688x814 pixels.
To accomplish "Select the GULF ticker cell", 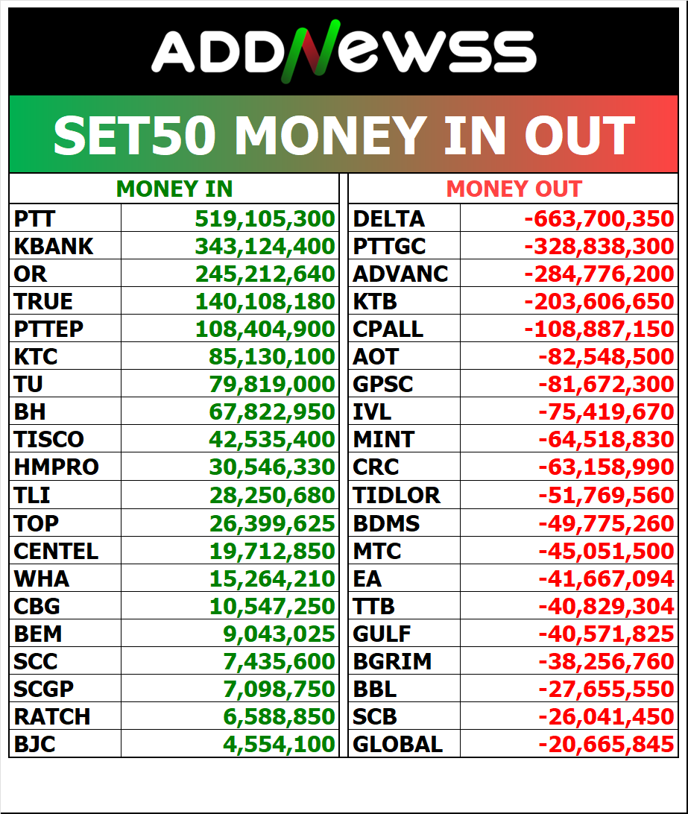I will click(382, 634).
